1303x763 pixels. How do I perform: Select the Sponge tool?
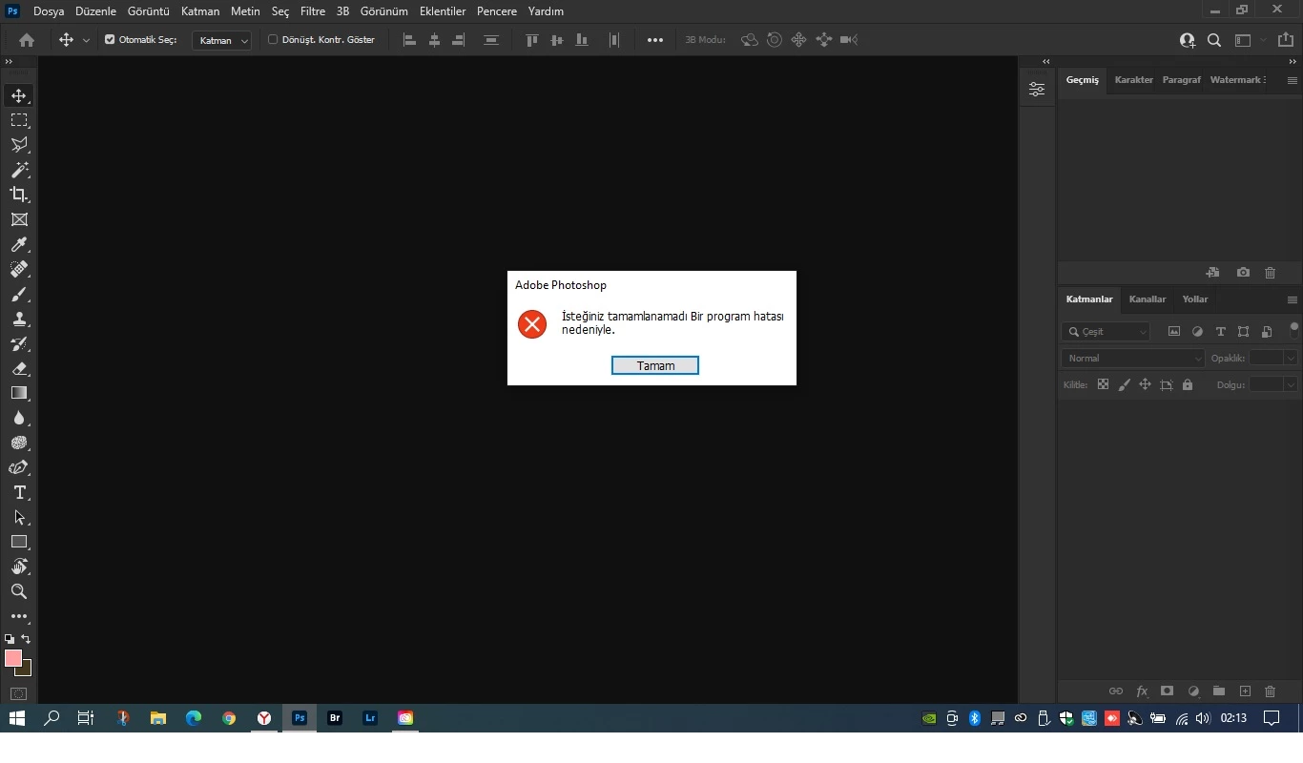[19, 443]
